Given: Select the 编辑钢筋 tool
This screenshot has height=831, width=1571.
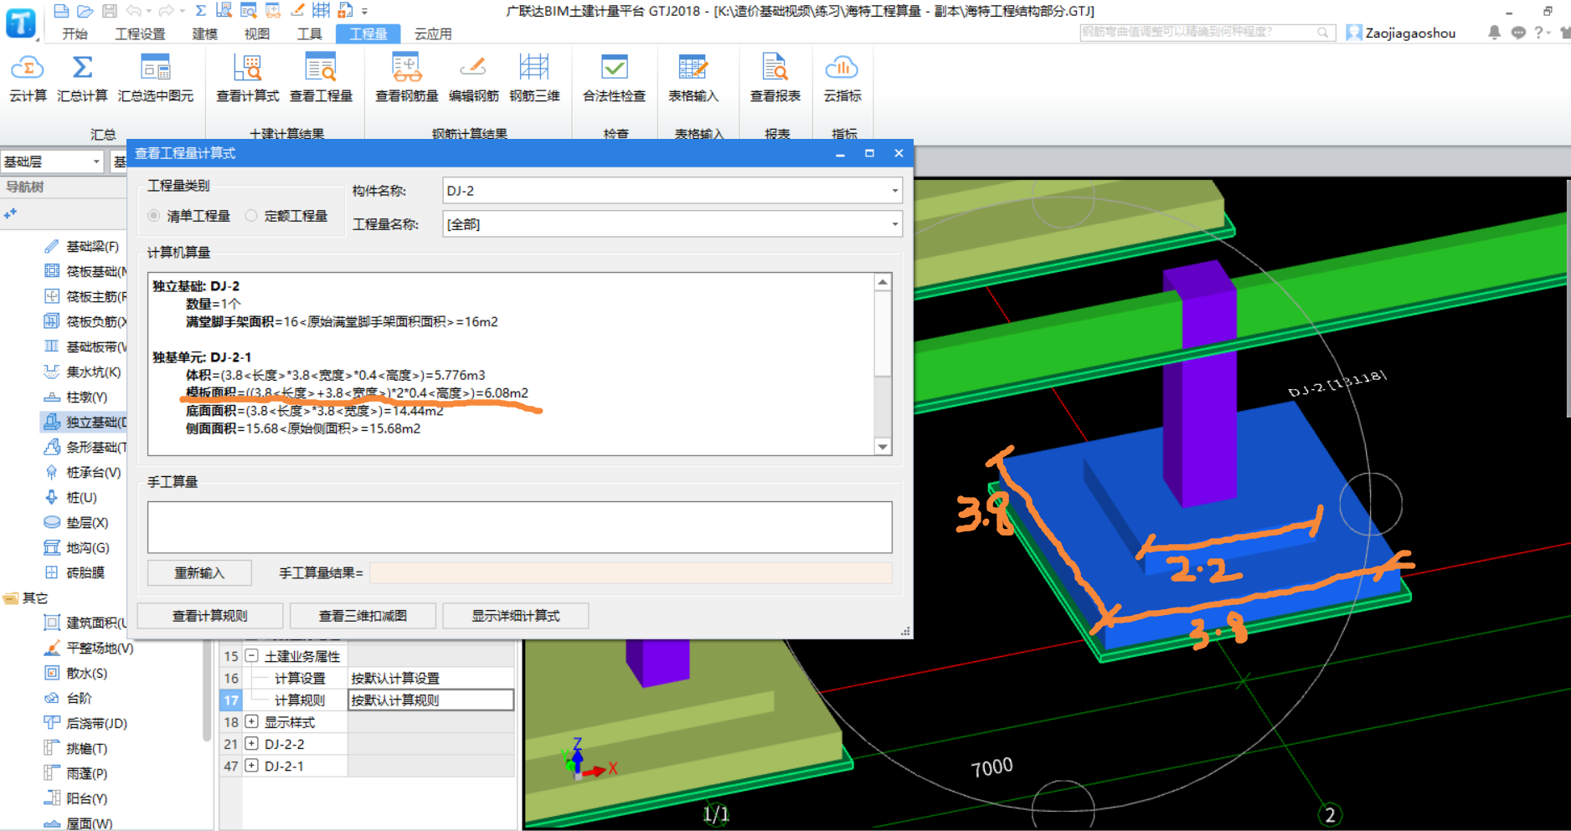Looking at the screenshot, I should [x=473, y=79].
